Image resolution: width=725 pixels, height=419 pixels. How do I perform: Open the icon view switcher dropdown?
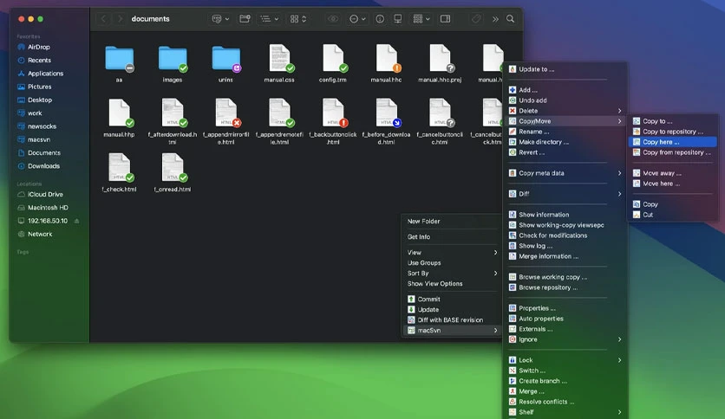pos(298,19)
